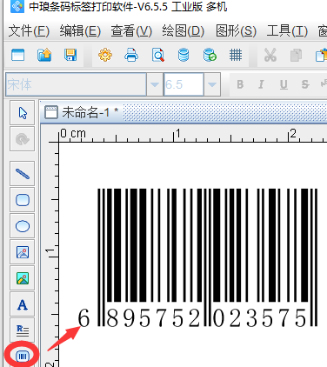Viewport: 327px width, 367px height.
Task: Select the Rounded Rectangle tool
Action: 23,200
